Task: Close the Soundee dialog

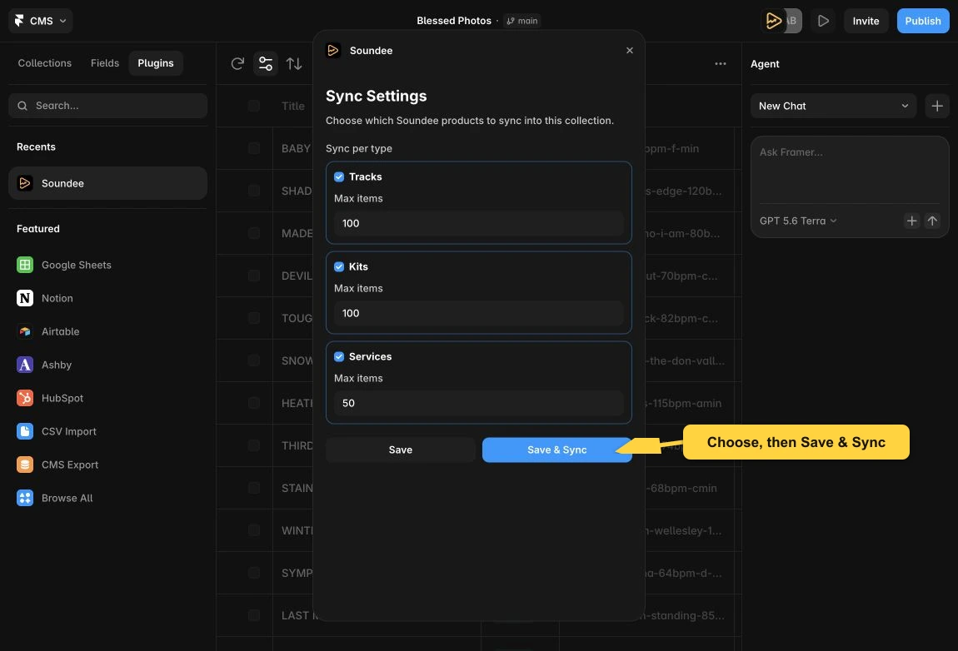Action: 629,51
